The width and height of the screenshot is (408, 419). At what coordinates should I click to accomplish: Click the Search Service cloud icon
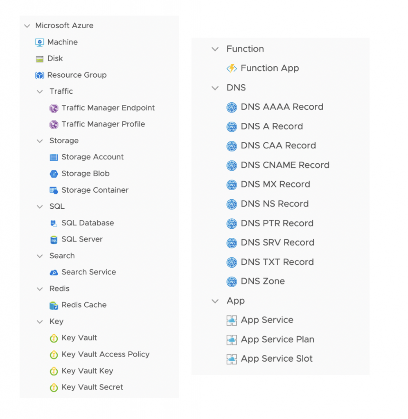tap(54, 272)
